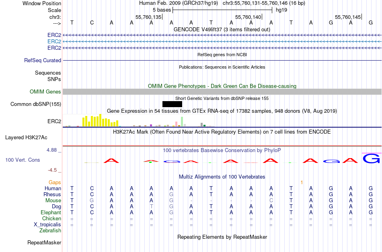Click the OMIM Genes label
Viewport: 382px width, 252px height.
(x=45, y=91)
